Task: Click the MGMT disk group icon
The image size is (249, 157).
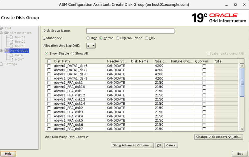Action: [12, 59]
